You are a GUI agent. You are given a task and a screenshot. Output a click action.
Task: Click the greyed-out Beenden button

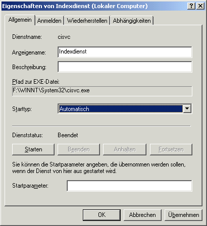coord(79,149)
